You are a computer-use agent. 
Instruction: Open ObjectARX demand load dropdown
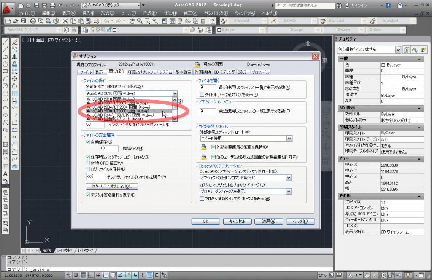(289, 178)
